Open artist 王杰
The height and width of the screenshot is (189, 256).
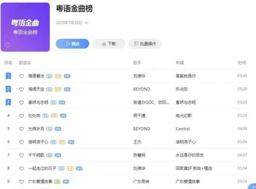tap(137, 142)
